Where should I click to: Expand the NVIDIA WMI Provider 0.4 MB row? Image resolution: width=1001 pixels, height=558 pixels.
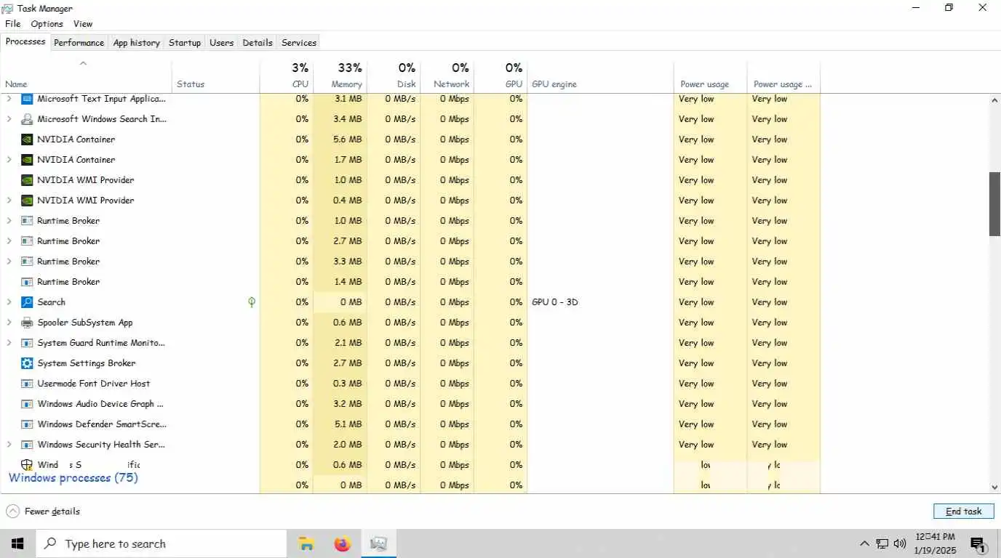click(9, 201)
